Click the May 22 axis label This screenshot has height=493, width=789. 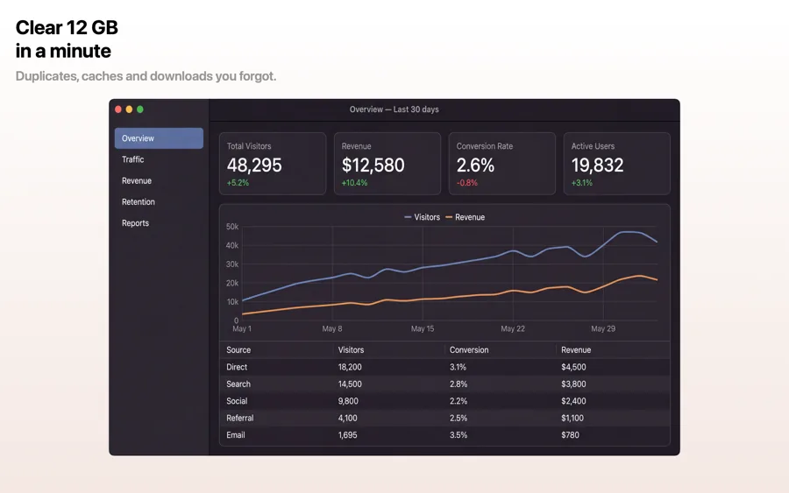tap(513, 328)
